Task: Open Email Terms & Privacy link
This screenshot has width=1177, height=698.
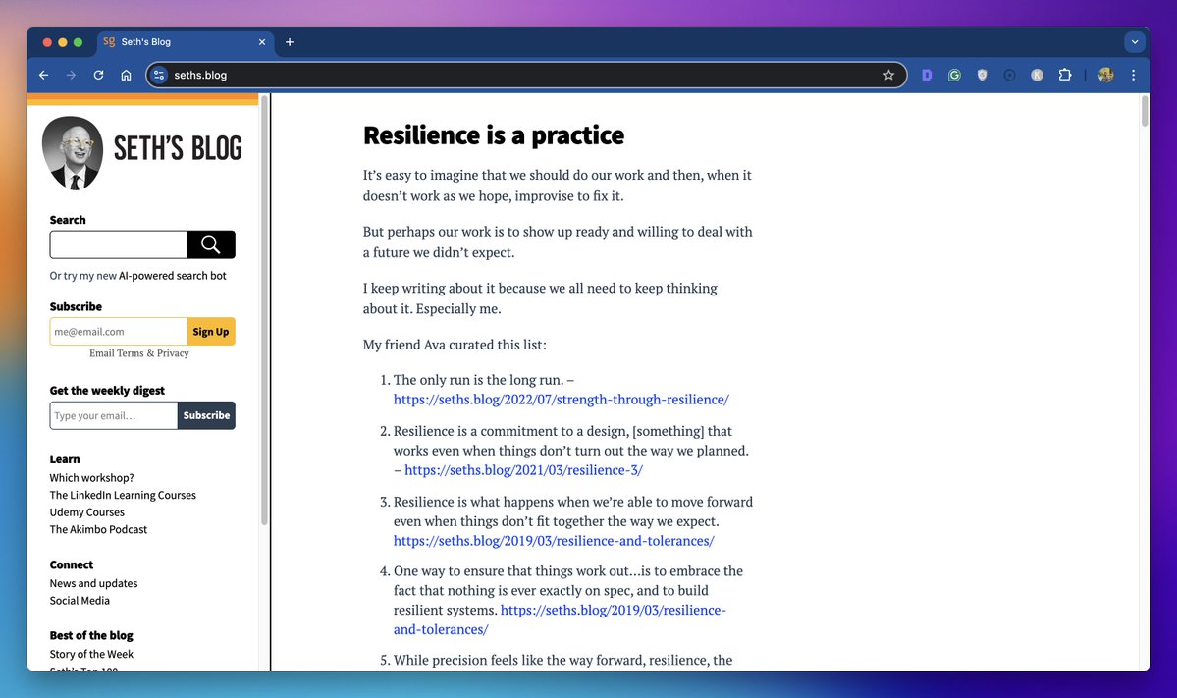Action: 138,353
